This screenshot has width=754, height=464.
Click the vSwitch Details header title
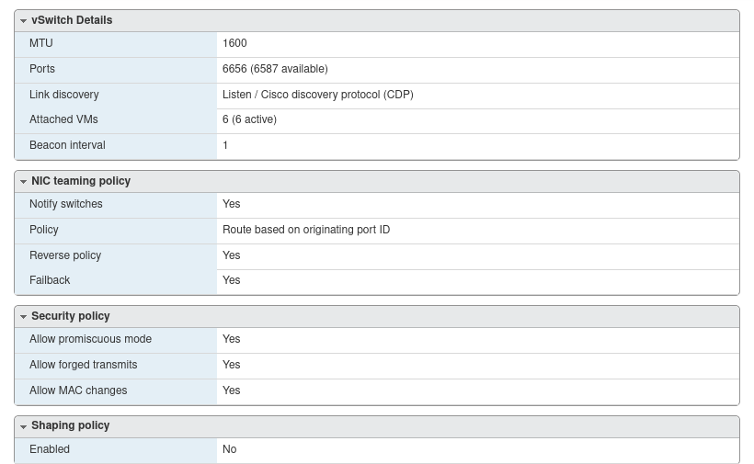pos(72,20)
